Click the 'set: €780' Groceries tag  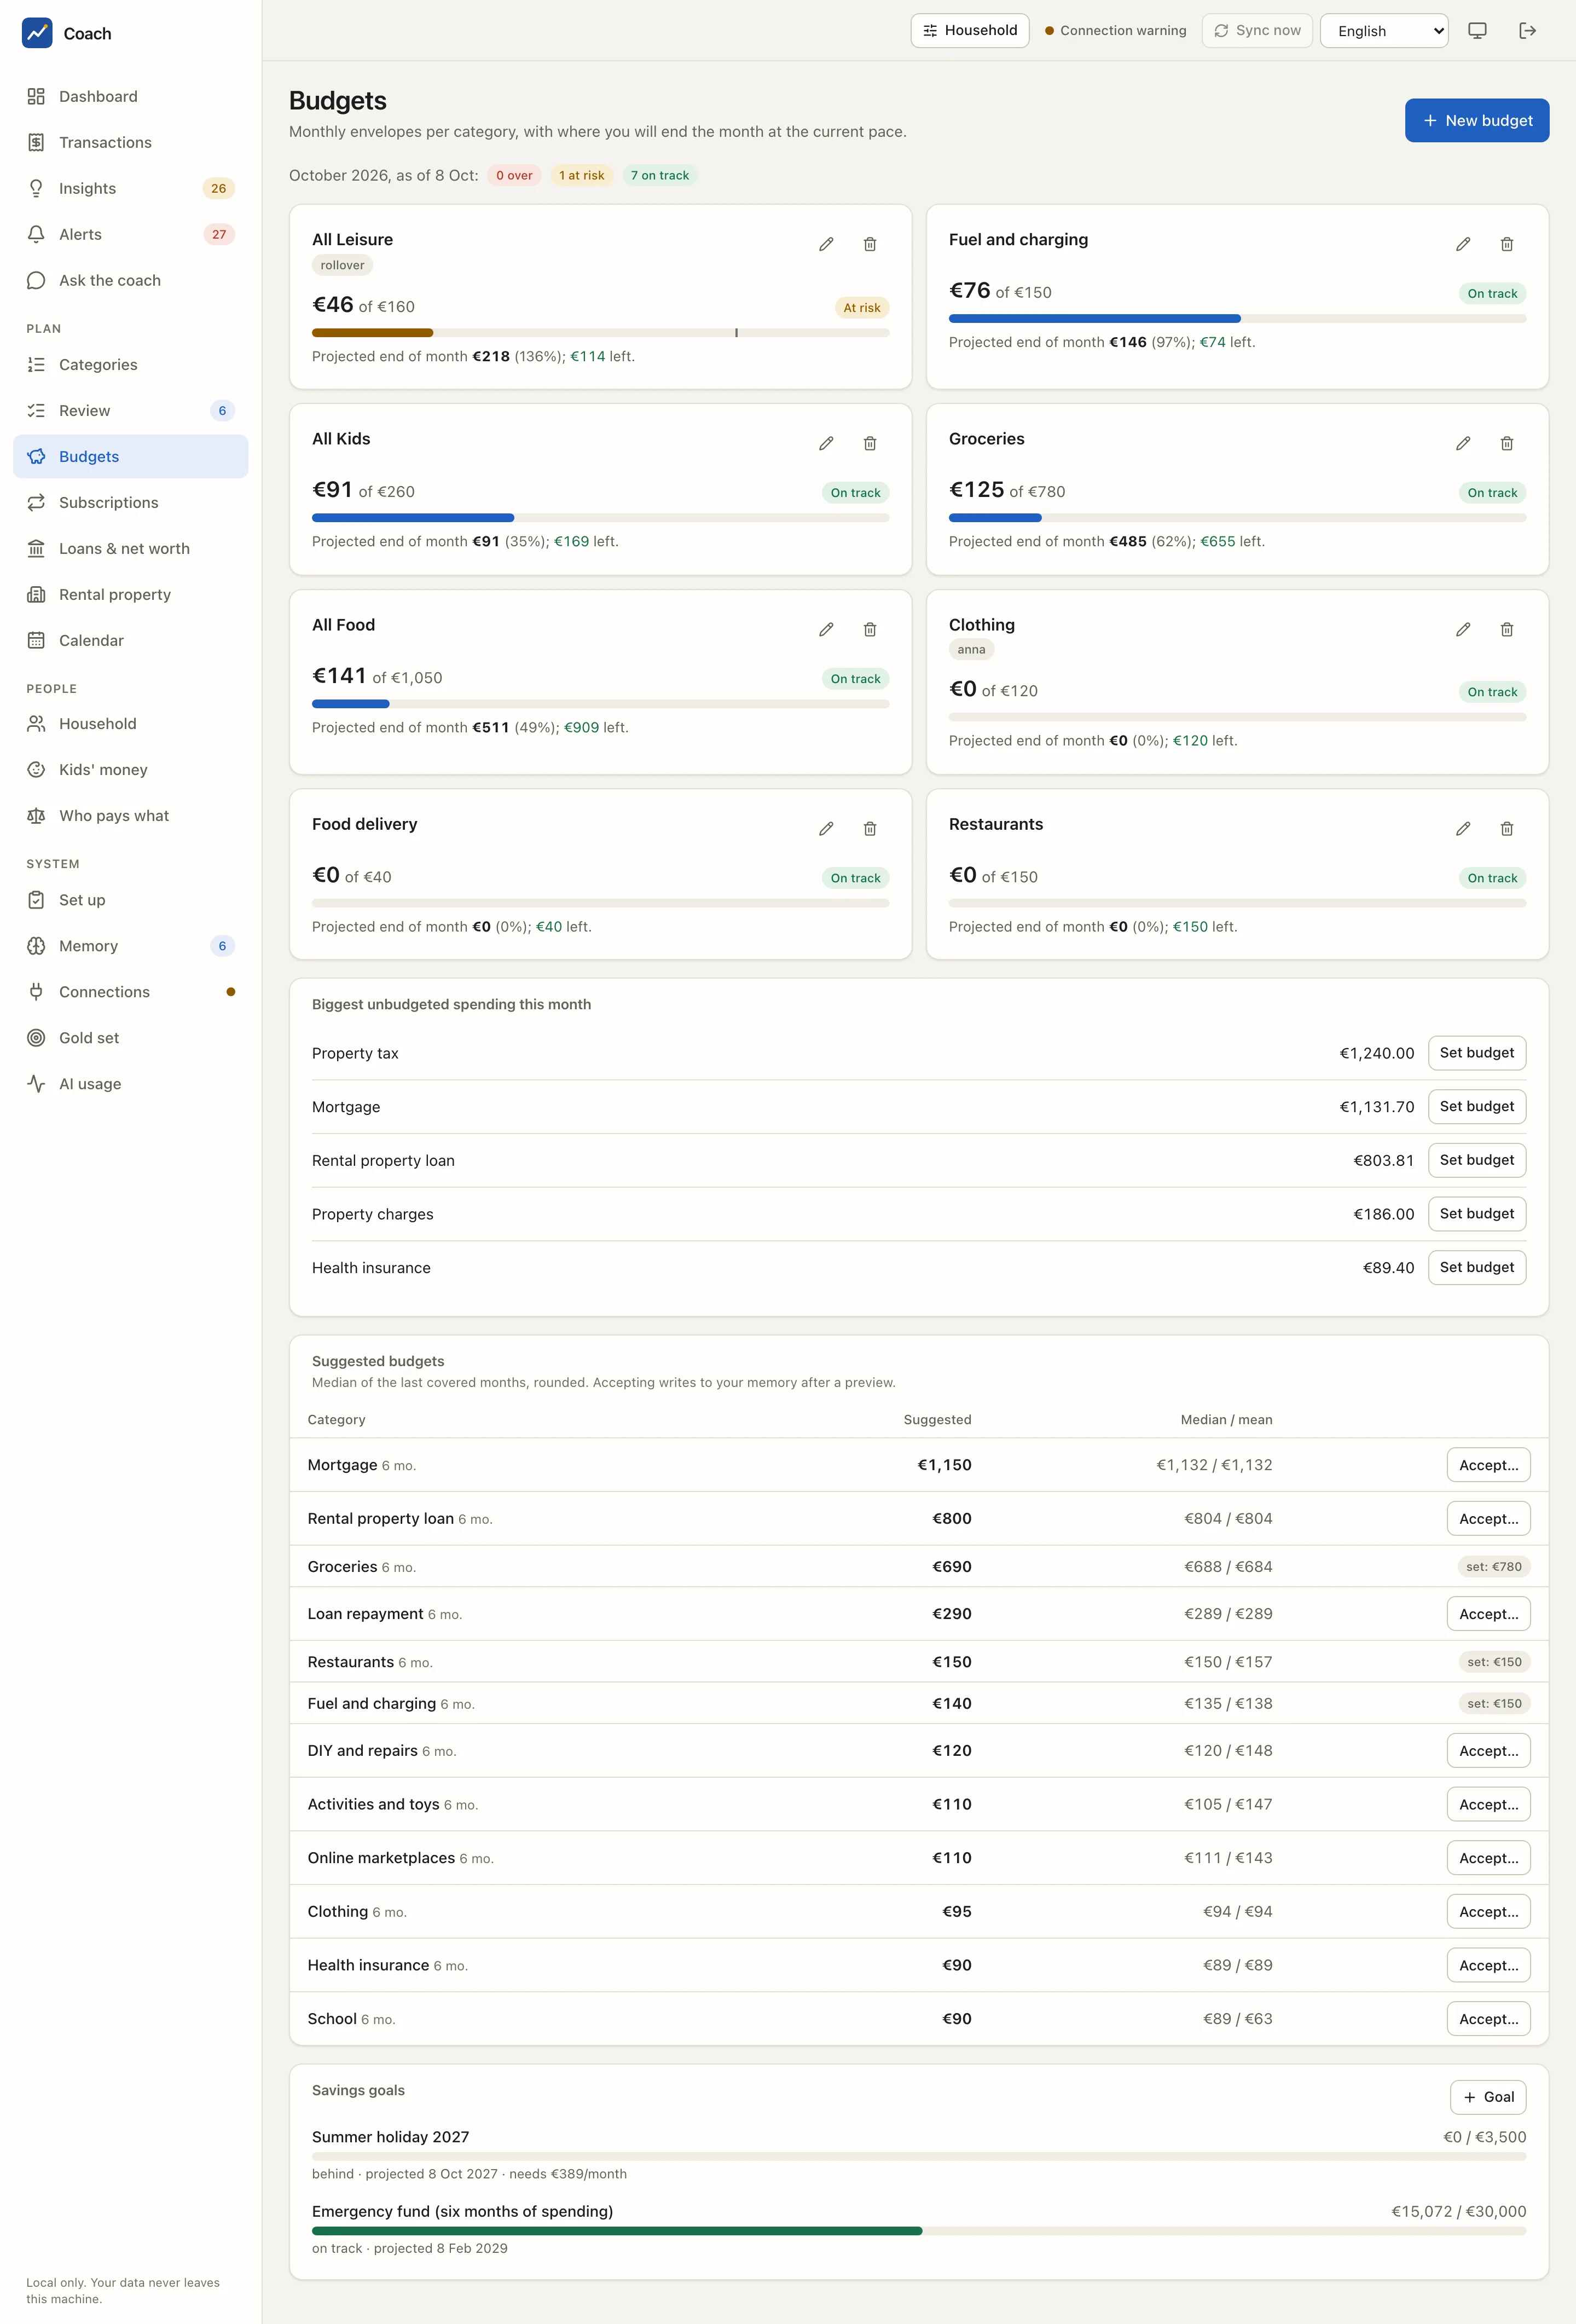click(x=1493, y=1567)
